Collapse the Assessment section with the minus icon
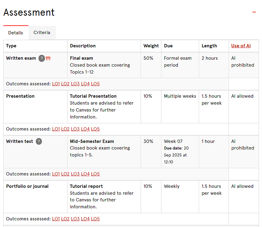262x227 pixels. [x=254, y=12]
